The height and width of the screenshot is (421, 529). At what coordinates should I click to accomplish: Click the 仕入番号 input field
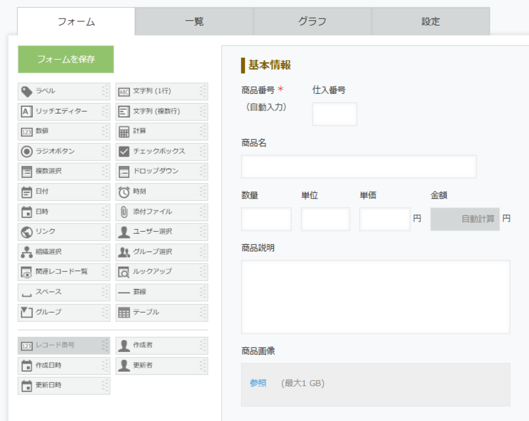coord(334,114)
